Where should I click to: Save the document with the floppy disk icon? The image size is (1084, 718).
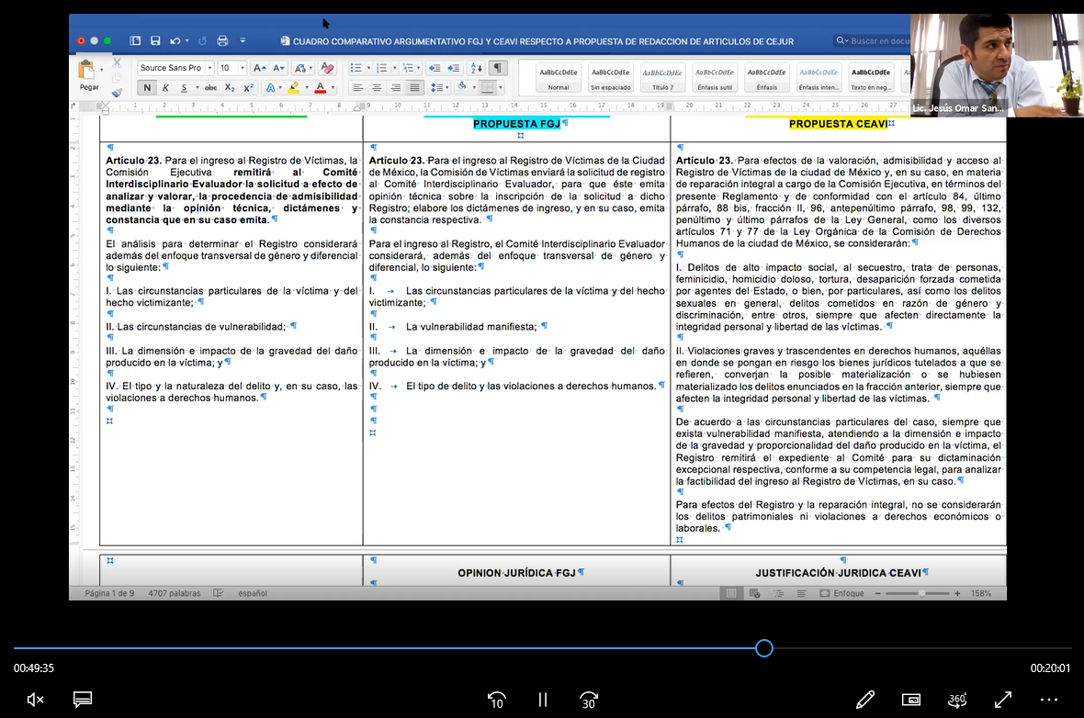[155, 40]
